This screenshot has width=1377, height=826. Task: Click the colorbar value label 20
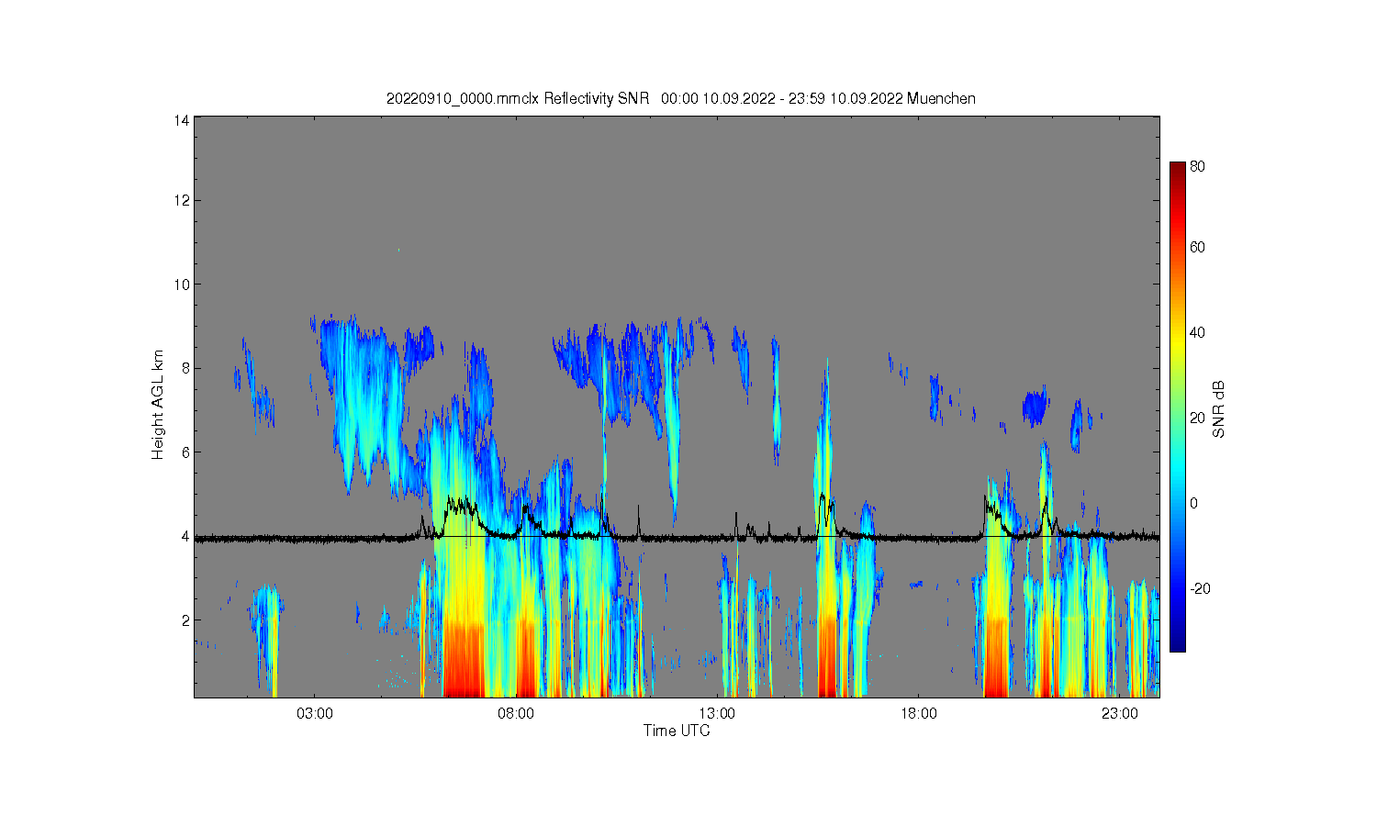pyautogui.click(x=1198, y=418)
